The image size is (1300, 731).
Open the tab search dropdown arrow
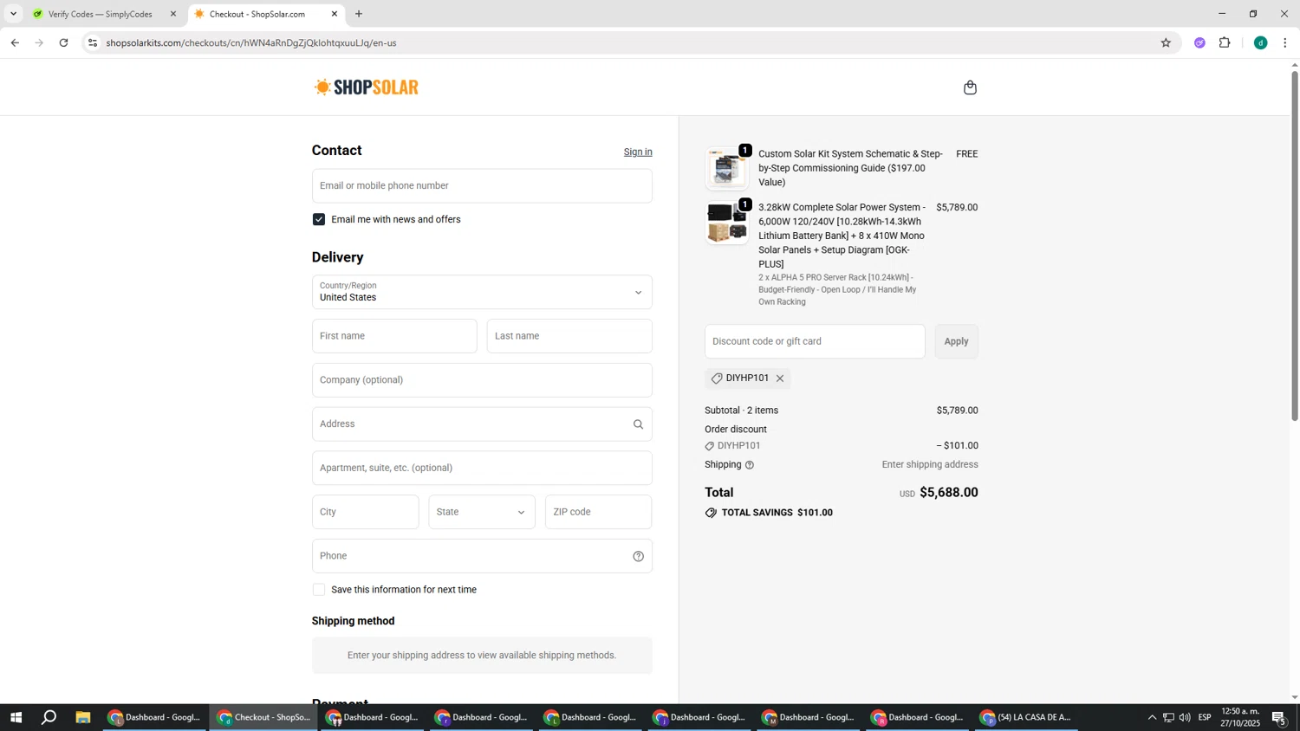13,14
